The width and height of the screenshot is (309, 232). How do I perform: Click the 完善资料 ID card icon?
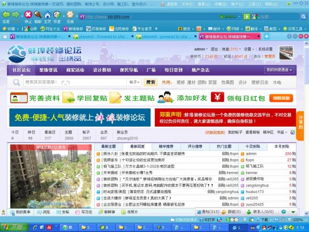[x=19, y=98]
